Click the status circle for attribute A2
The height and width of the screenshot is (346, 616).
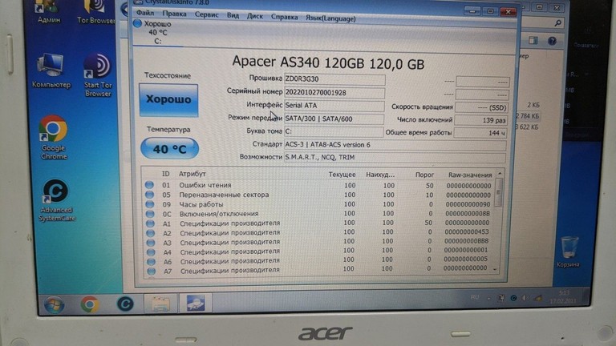pos(151,232)
